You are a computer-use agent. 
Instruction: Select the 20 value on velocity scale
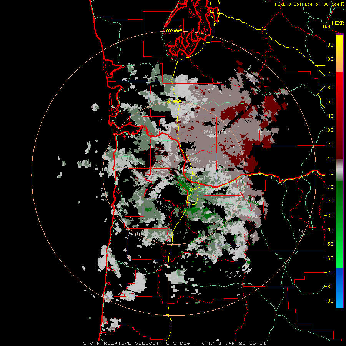[x=330, y=145]
